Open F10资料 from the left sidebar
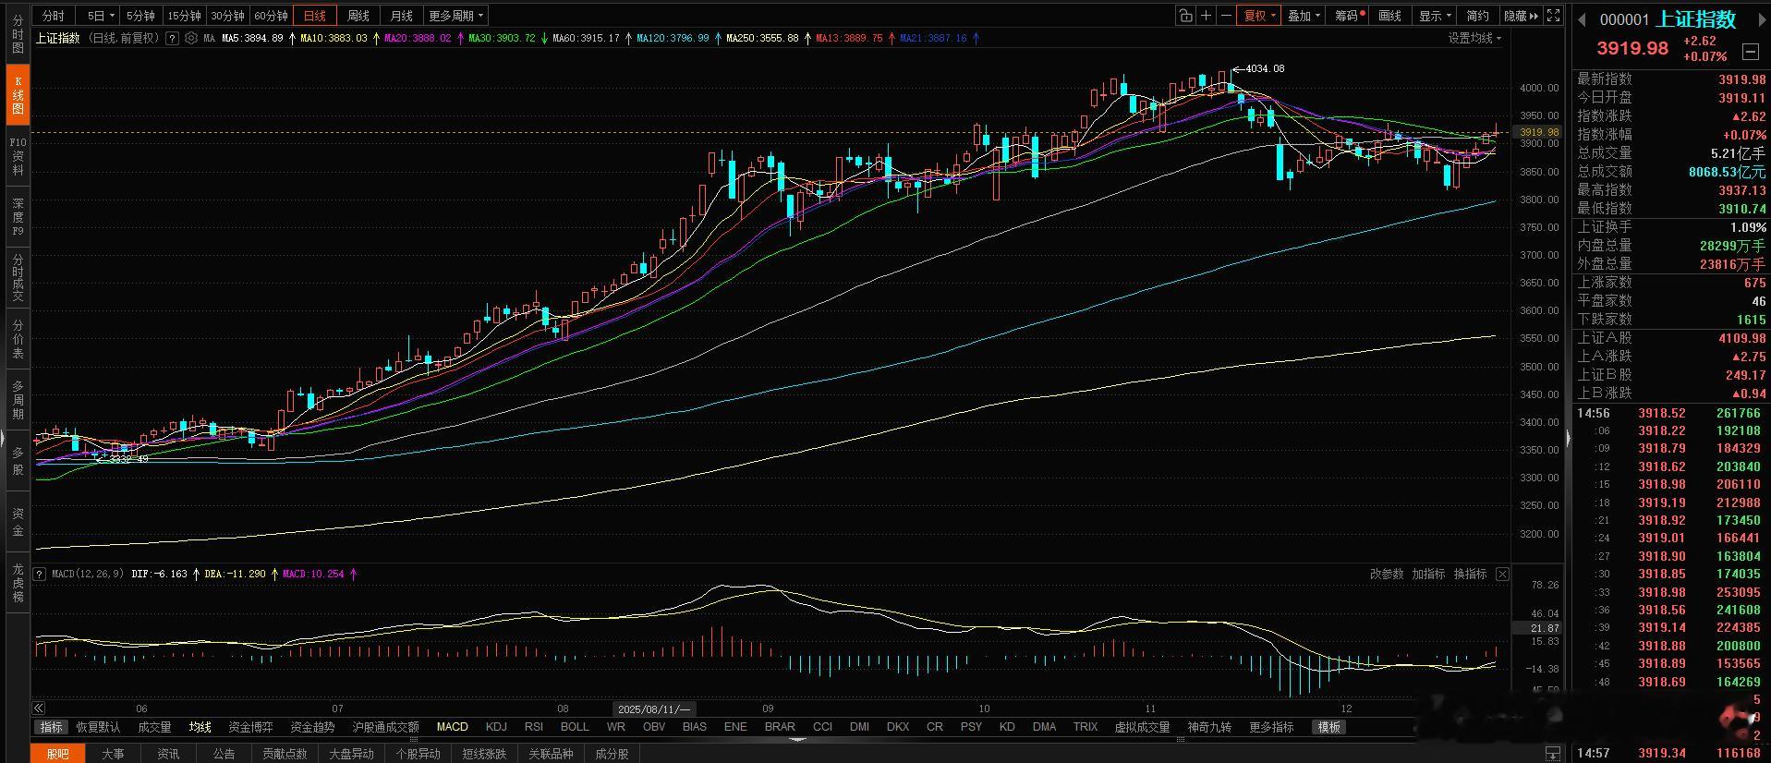 (x=18, y=156)
